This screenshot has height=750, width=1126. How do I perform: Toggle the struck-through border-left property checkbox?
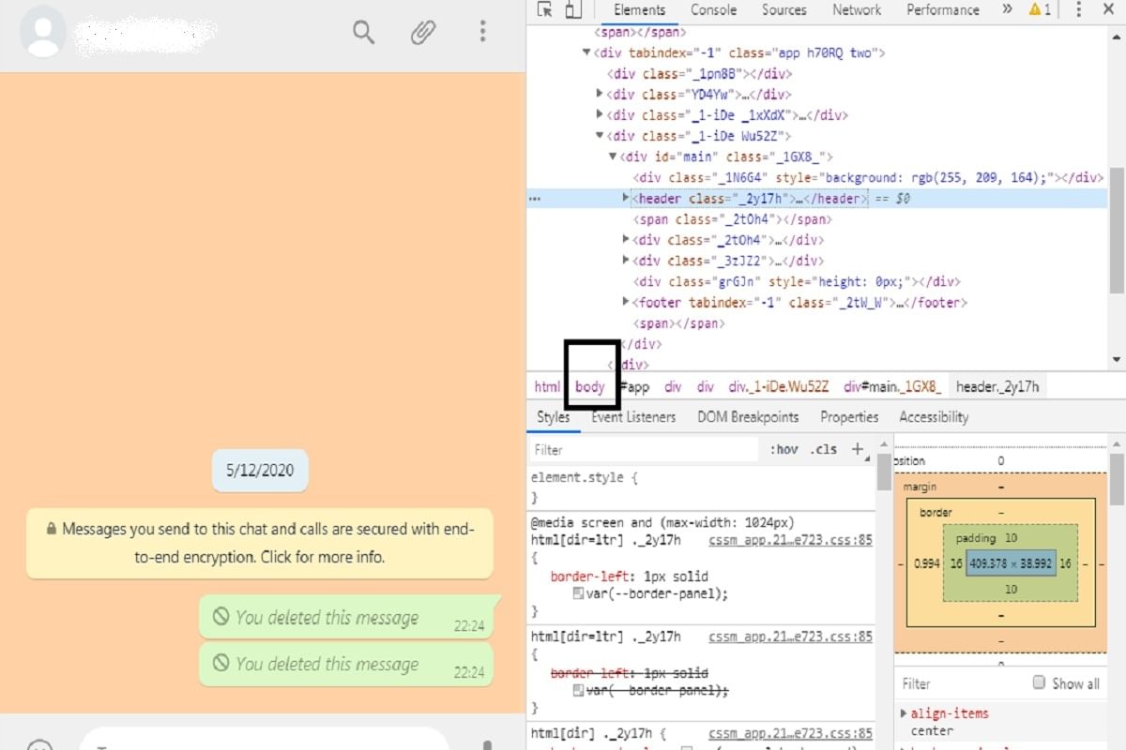579,691
